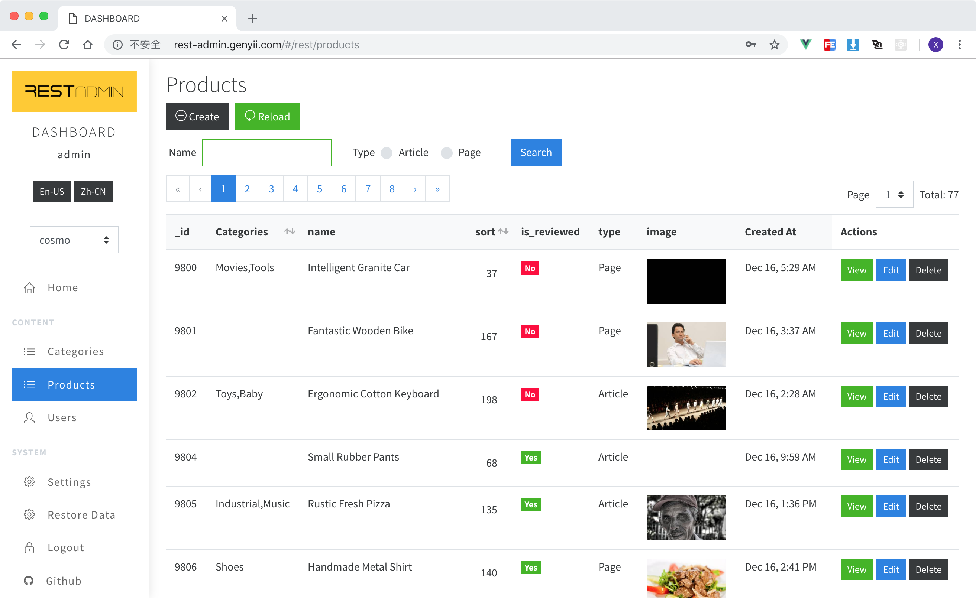Viewport: 976px width, 598px height.
Task: Open Categories in the sidebar menu
Action: point(75,351)
